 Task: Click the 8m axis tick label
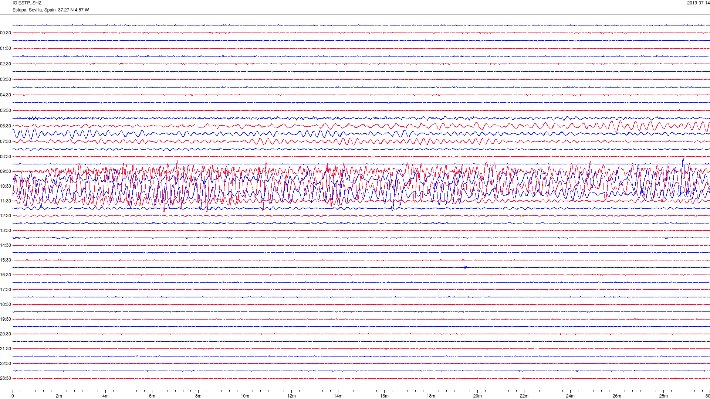(199, 396)
